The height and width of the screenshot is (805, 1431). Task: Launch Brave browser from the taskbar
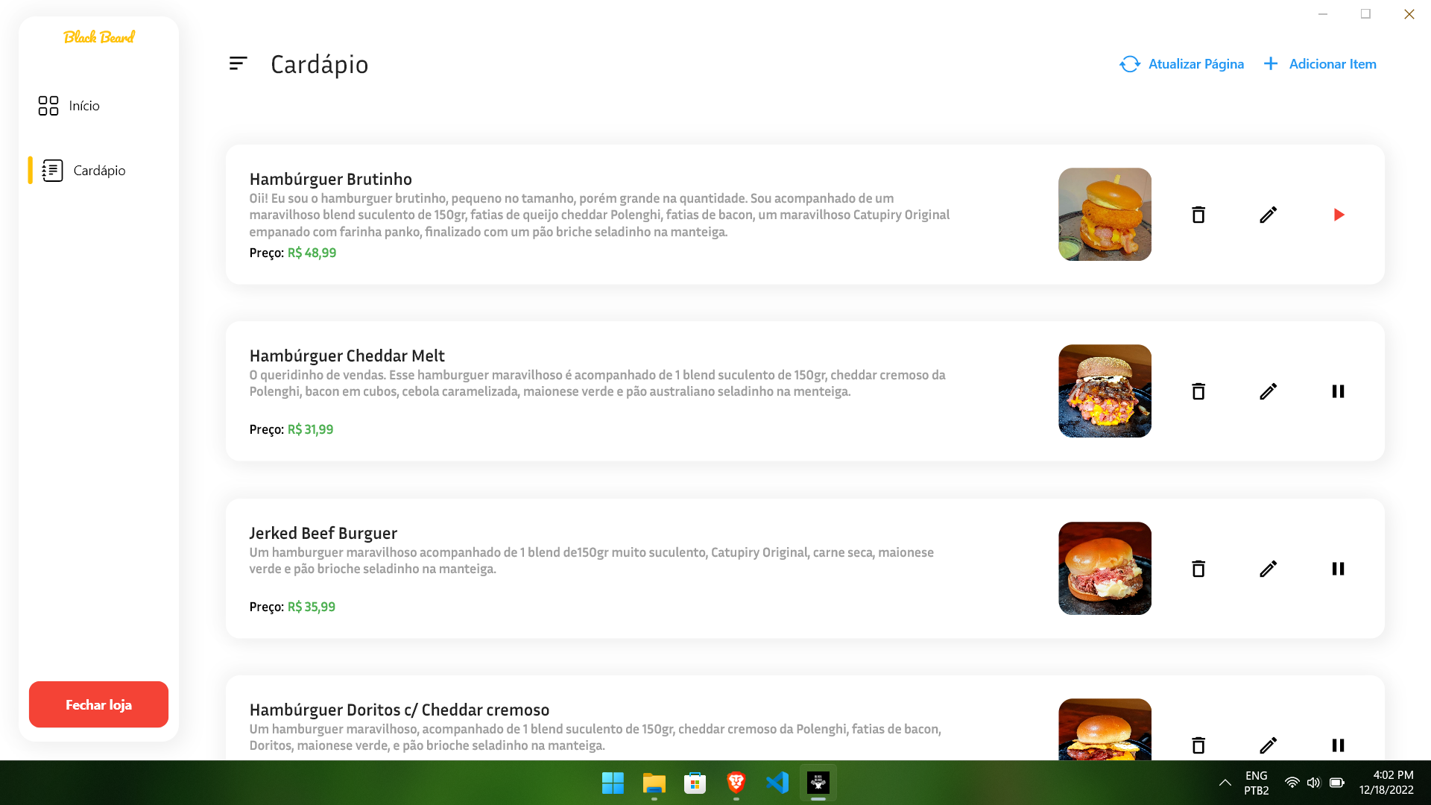(736, 782)
